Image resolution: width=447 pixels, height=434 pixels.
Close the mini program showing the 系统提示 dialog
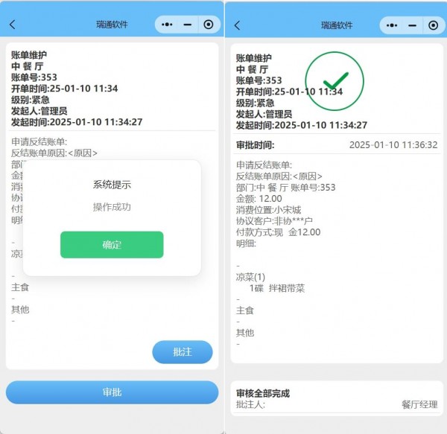[208, 25]
